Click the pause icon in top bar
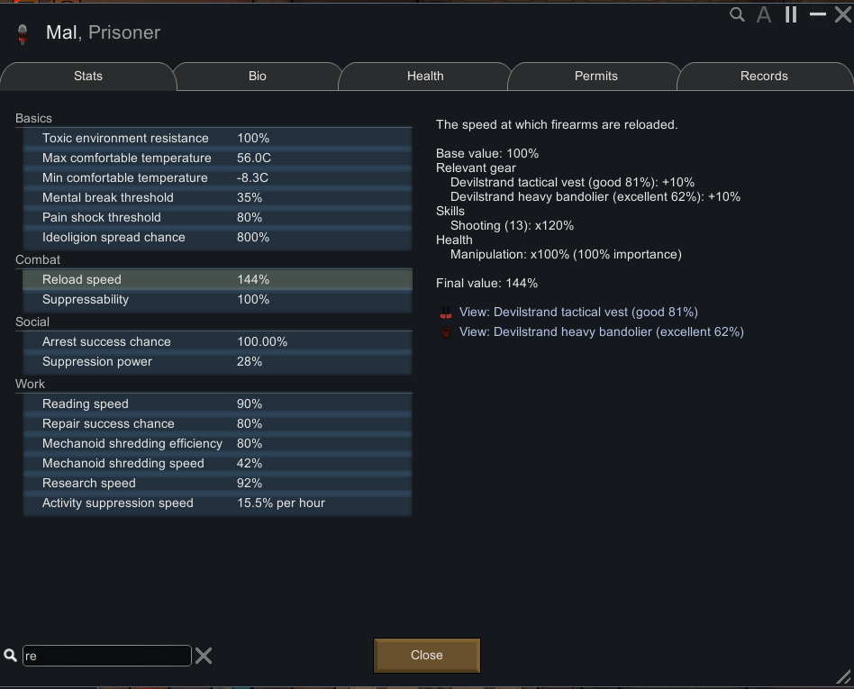This screenshot has height=689, width=854. pos(791,14)
